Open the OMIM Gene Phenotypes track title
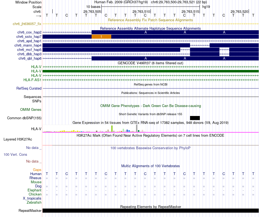This screenshot has height=217, width=259. [x=150, y=106]
